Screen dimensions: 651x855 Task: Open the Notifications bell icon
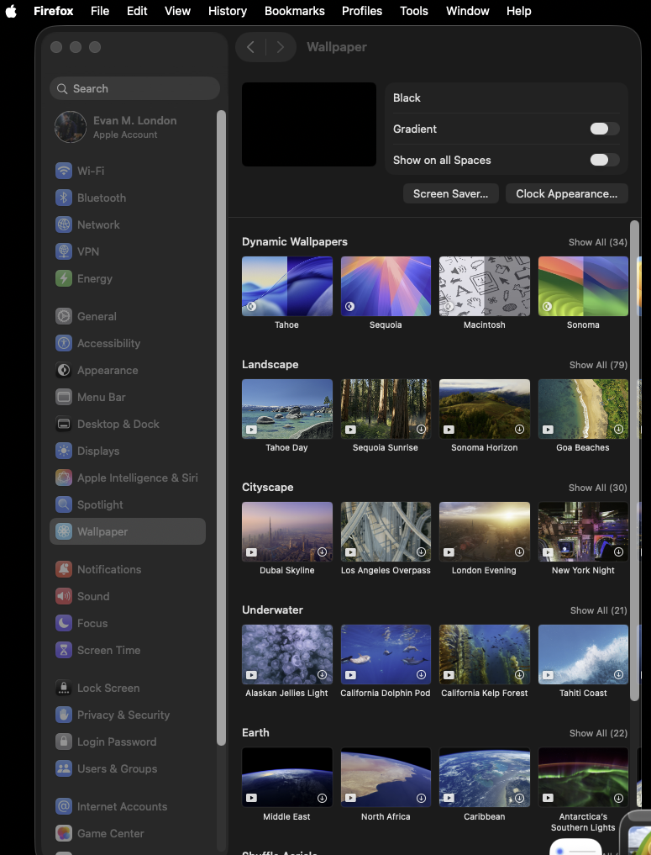[64, 569]
